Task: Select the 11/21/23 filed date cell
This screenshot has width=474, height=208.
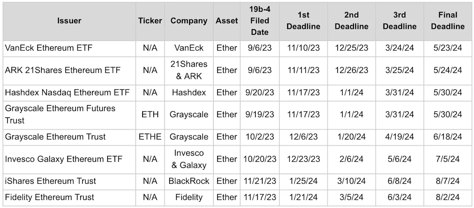Action: tap(260, 181)
